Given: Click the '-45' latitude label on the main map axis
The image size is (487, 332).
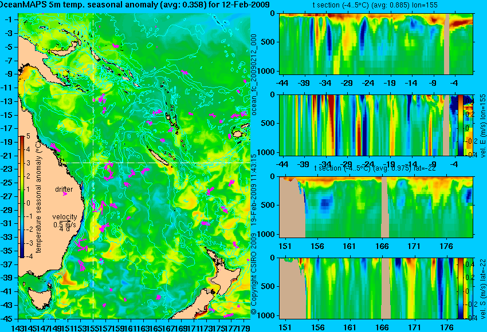Looking at the screenshot, I should (7, 319).
